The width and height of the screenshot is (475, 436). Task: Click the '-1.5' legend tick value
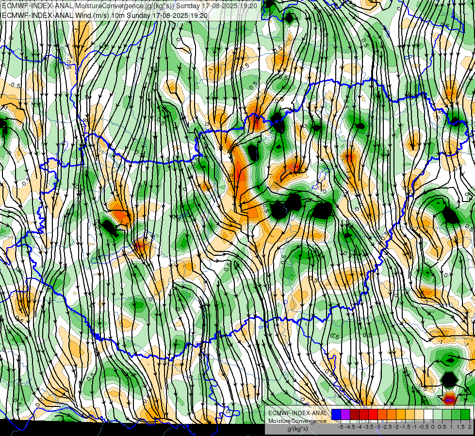405,427
